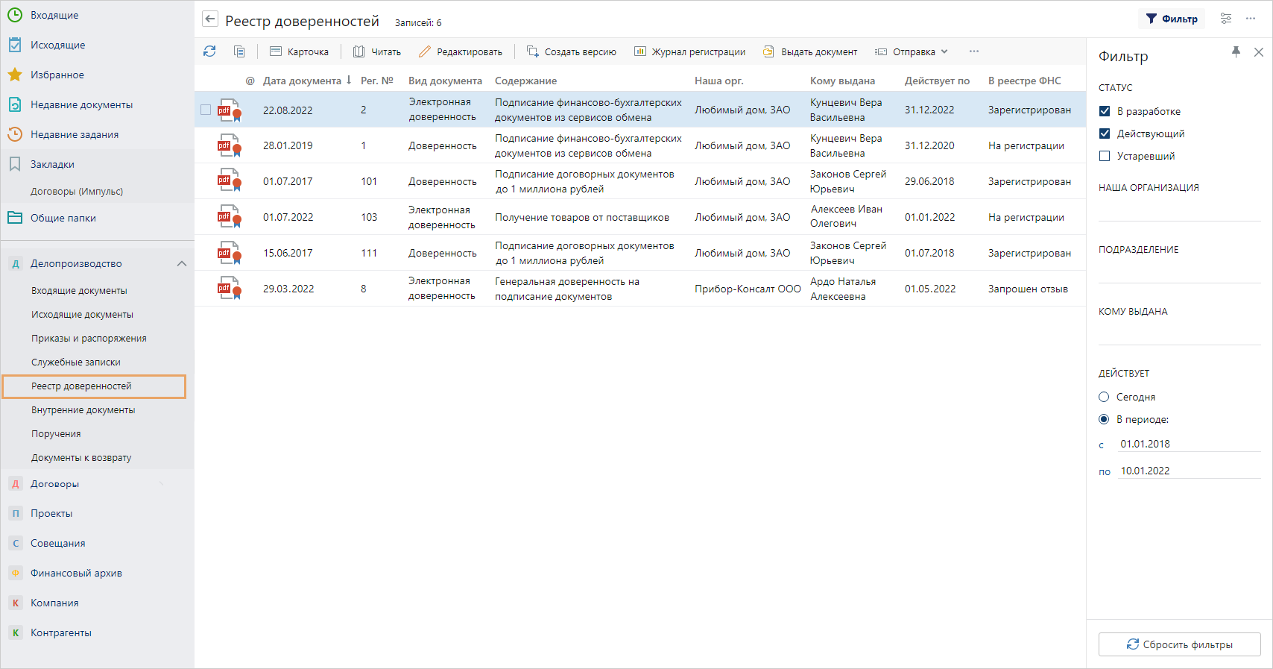Click the «Сбросить фильтры» button

[x=1179, y=644]
